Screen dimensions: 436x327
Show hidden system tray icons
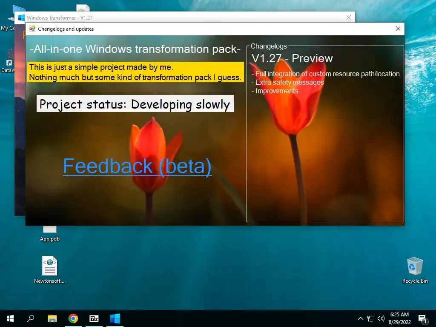tap(360, 318)
